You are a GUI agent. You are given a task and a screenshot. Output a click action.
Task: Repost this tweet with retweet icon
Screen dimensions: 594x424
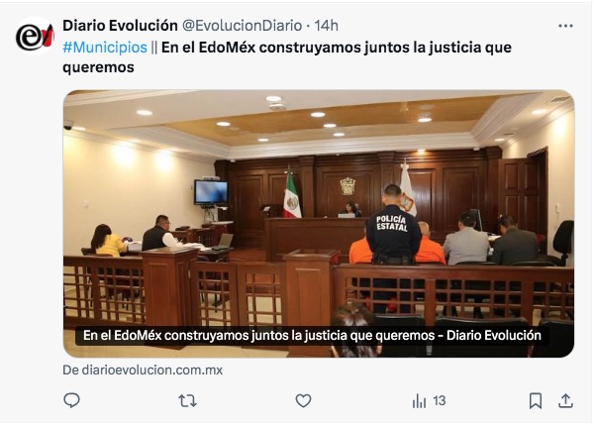coord(187,400)
